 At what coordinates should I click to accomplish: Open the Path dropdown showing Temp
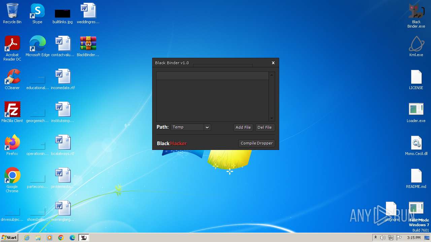[x=191, y=127]
